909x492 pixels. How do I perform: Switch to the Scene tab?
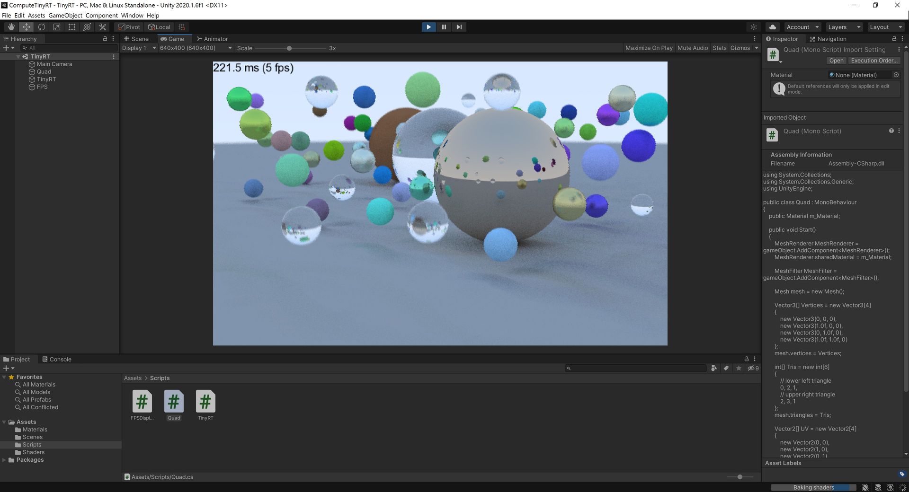(x=136, y=39)
